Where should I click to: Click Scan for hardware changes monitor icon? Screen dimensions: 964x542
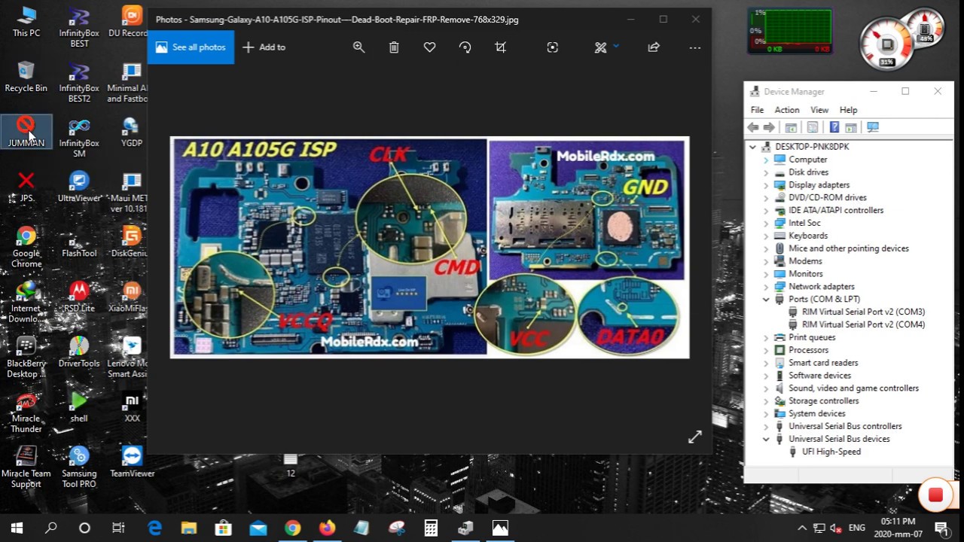[873, 127]
